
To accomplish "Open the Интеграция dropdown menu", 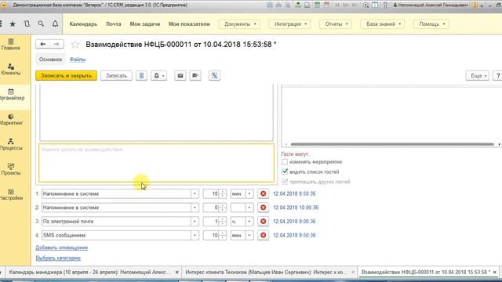I will pos(289,24).
